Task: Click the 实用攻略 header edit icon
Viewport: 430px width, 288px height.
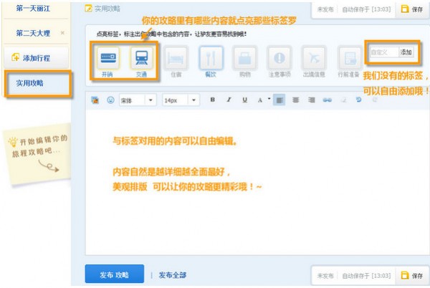Action: [88, 9]
